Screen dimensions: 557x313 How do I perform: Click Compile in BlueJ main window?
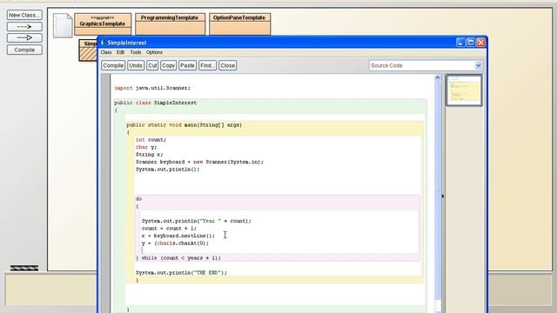24,50
